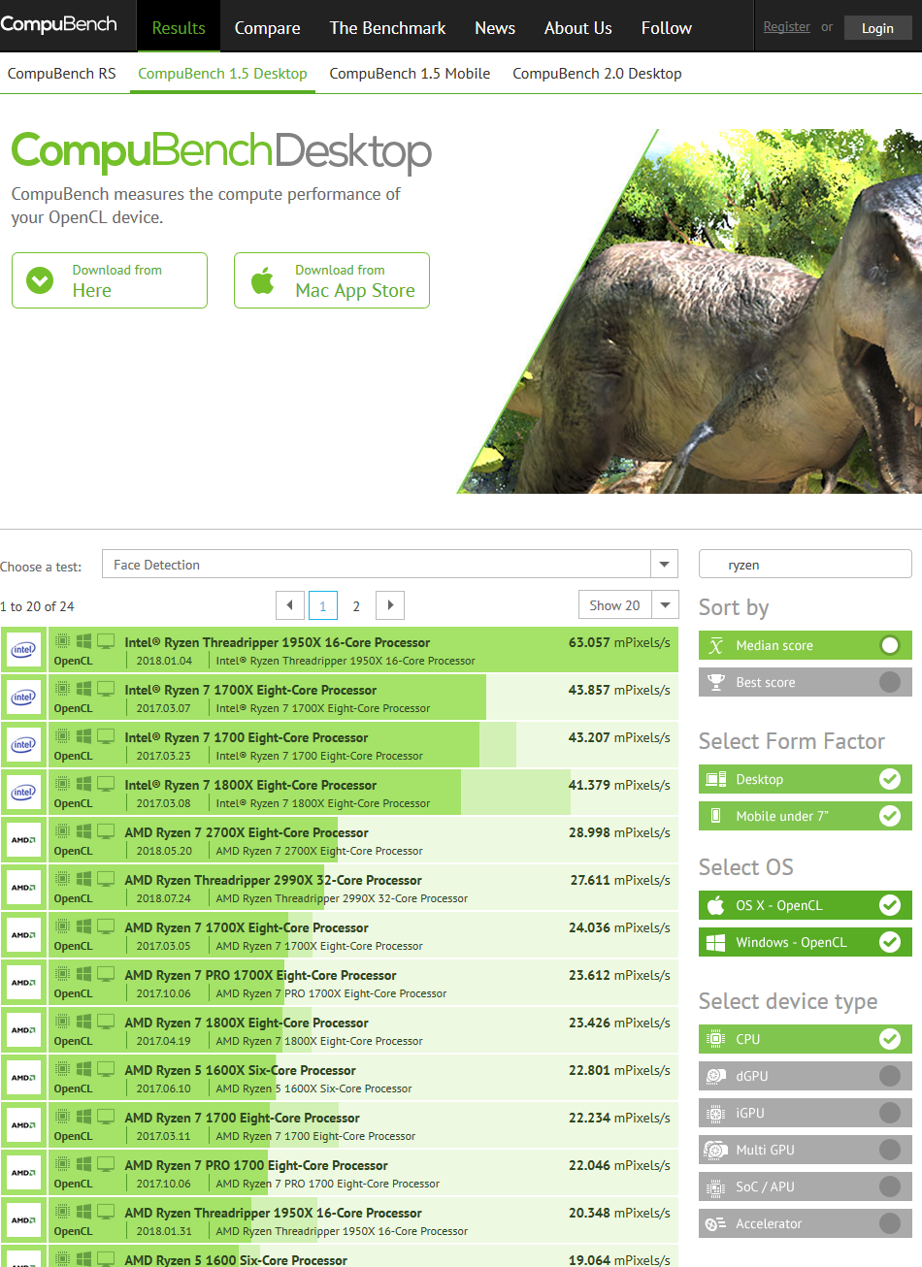Click the CompuBench logo in header

[58, 24]
